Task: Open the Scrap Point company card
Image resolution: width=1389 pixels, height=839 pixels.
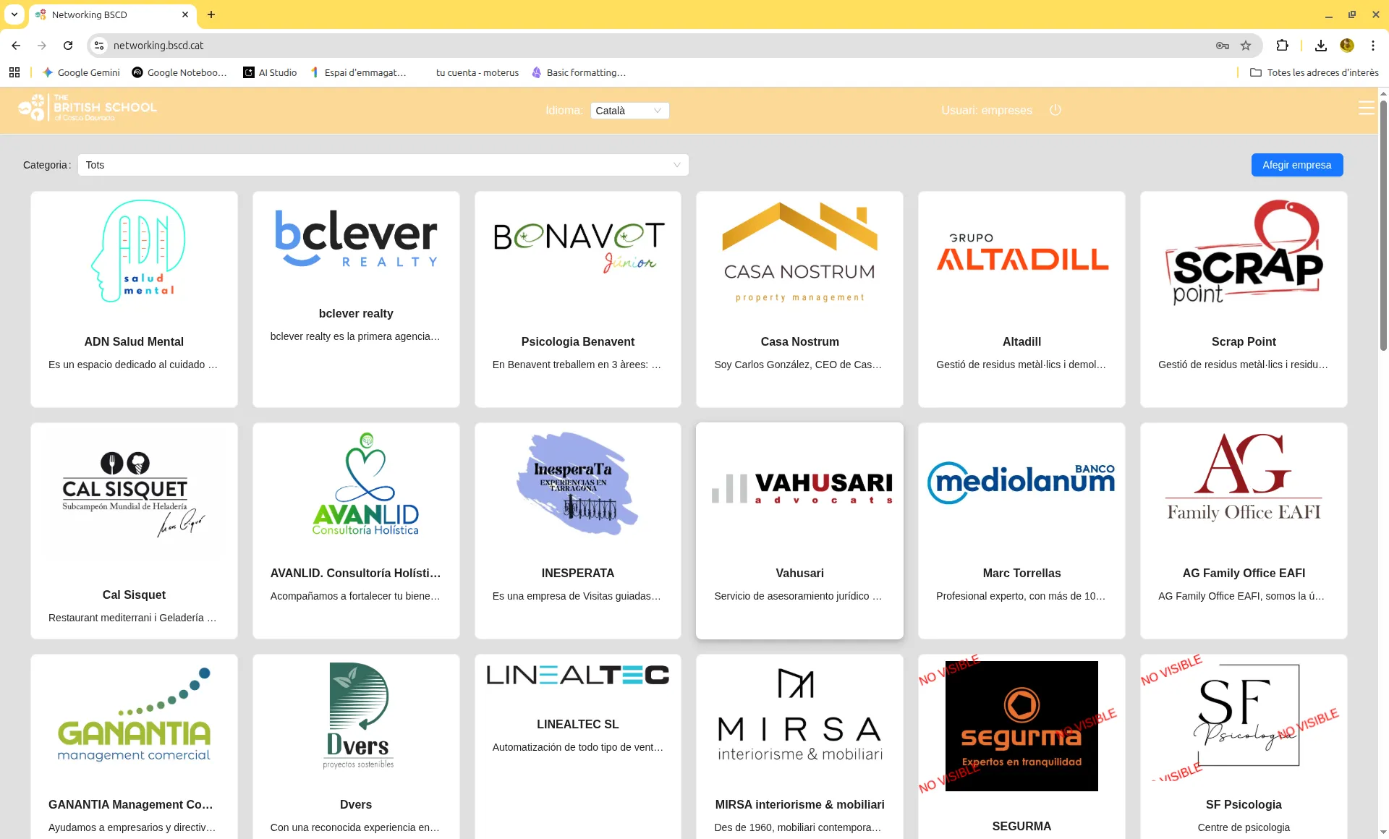Action: tap(1243, 299)
